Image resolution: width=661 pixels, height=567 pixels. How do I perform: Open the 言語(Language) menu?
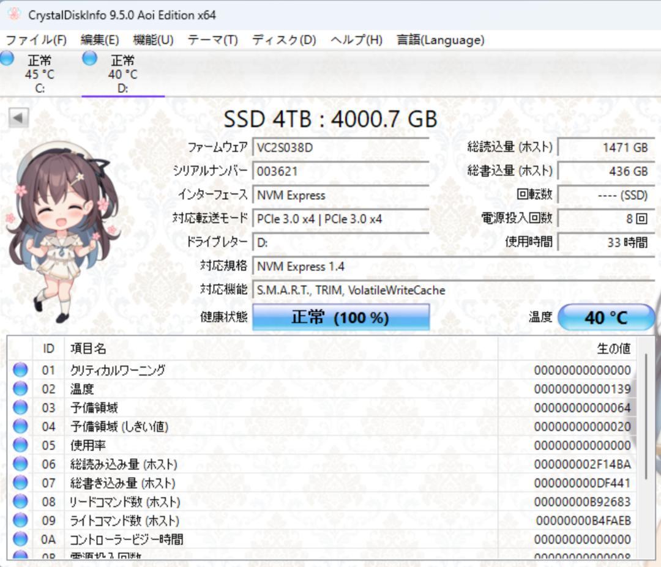(439, 39)
